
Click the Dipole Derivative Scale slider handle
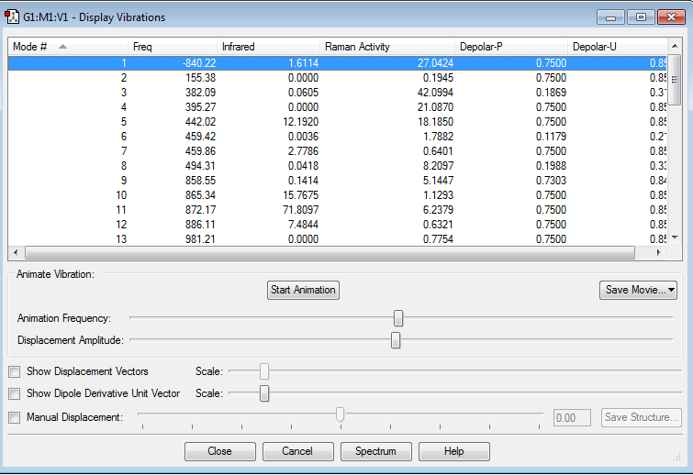264,393
